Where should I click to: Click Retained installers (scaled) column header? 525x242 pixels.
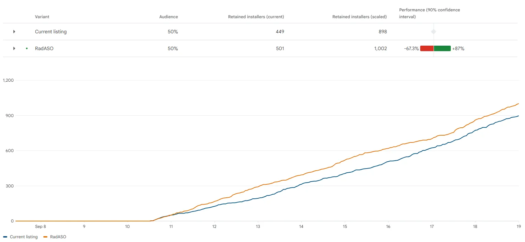(359, 17)
